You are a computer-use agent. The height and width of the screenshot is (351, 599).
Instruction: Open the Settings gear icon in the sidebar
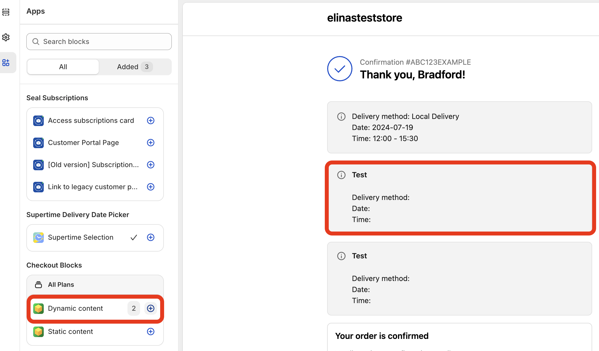[x=6, y=37]
